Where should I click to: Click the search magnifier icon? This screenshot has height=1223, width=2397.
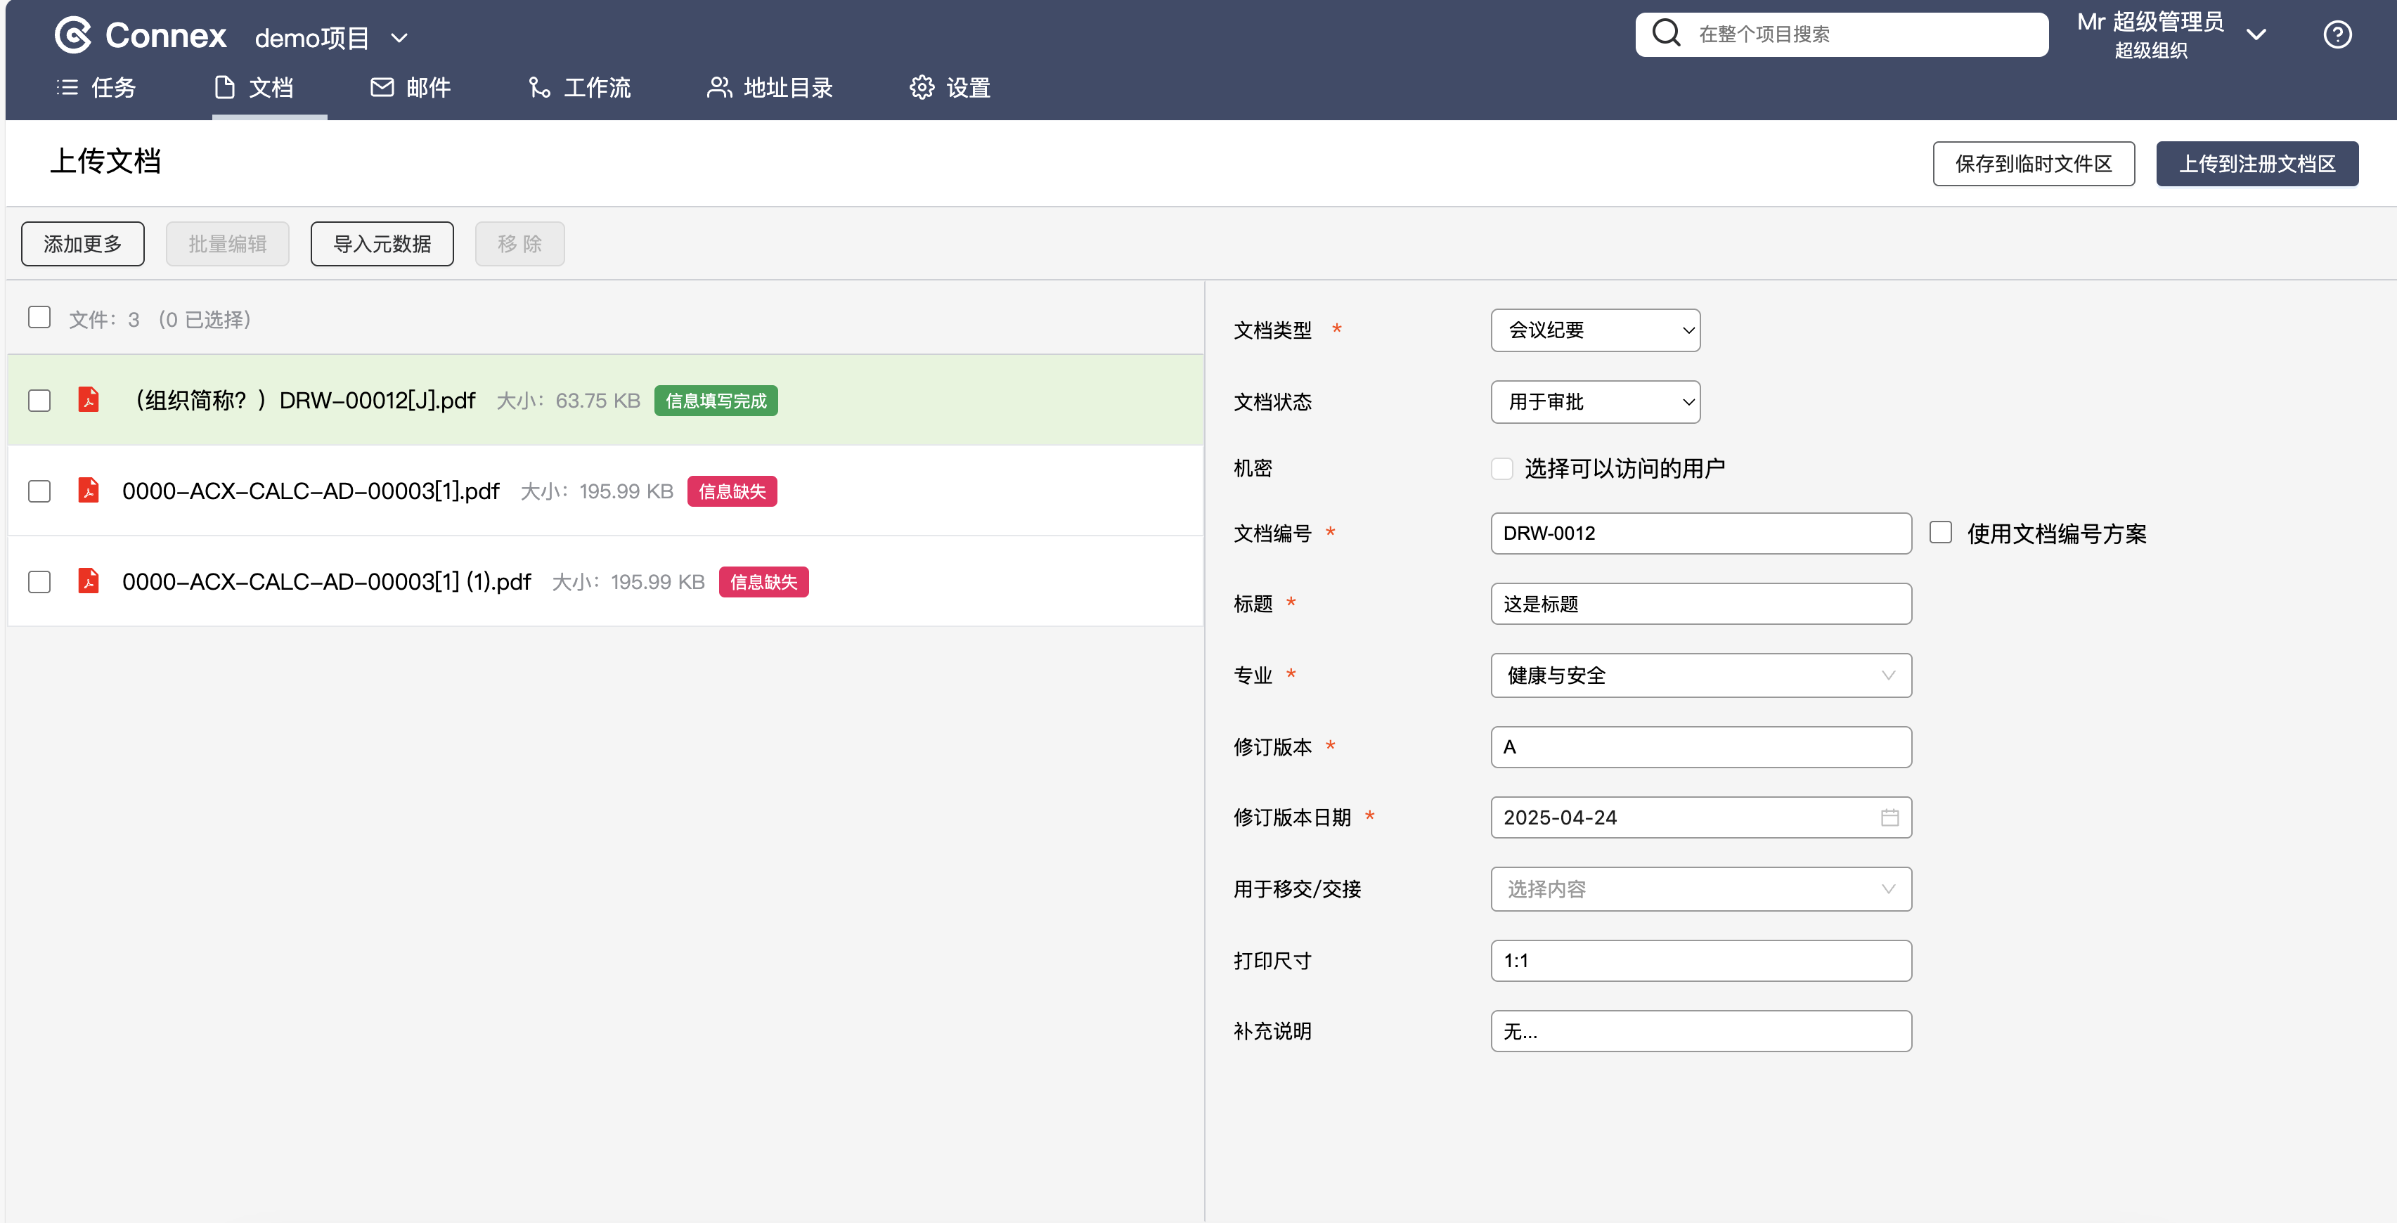(x=1666, y=34)
